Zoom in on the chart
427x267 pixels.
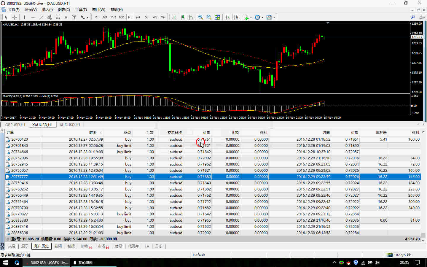(201, 17)
